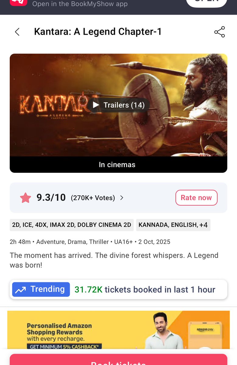
Task: Tap the BookMyShow logo in top banner
Action: click(x=19, y=3)
